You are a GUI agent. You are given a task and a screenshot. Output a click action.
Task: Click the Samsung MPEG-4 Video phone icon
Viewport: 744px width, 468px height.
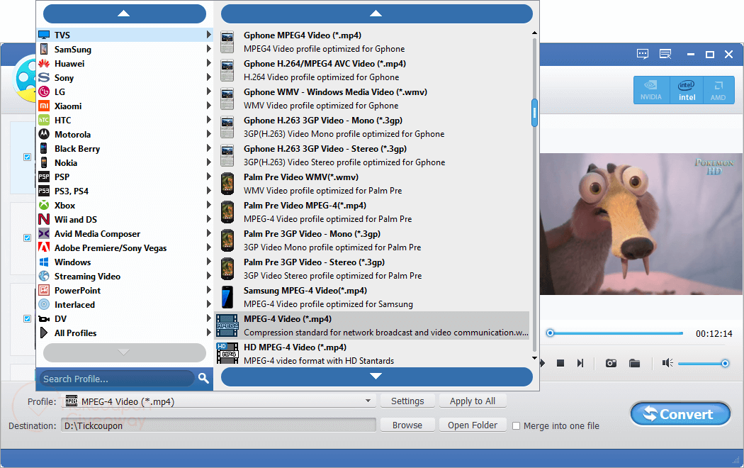227,297
